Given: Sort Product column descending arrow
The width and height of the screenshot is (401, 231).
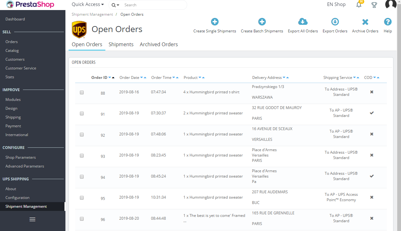Looking at the screenshot, I should click(x=200, y=78).
